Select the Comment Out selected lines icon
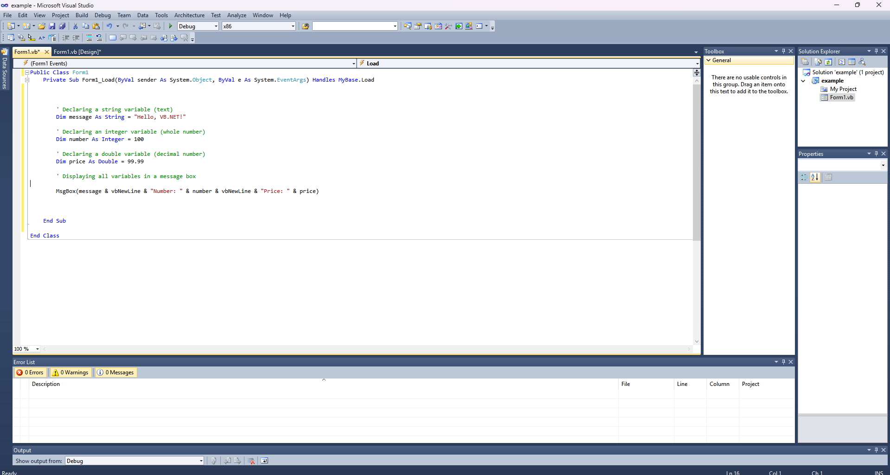Screen dimensions: 890x475 pos(89,38)
